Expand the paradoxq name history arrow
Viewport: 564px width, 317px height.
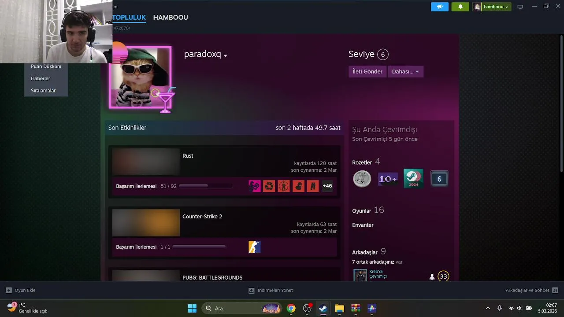coord(225,56)
